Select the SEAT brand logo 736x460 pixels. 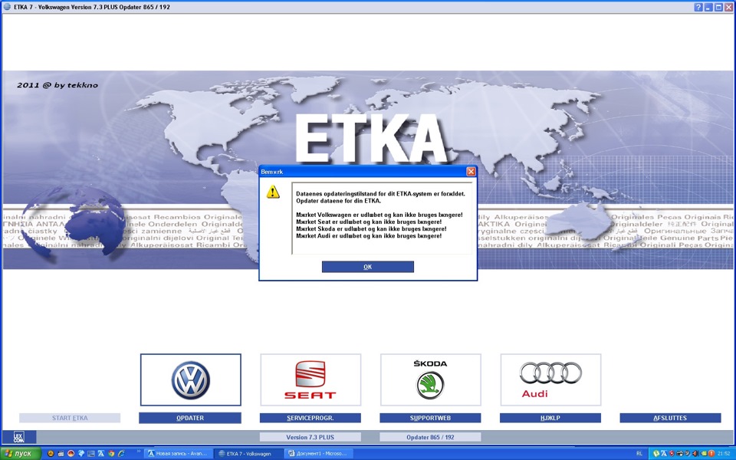(x=310, y=379)
